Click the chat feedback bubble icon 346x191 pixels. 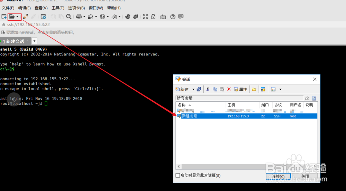click(x=181, y=17)
